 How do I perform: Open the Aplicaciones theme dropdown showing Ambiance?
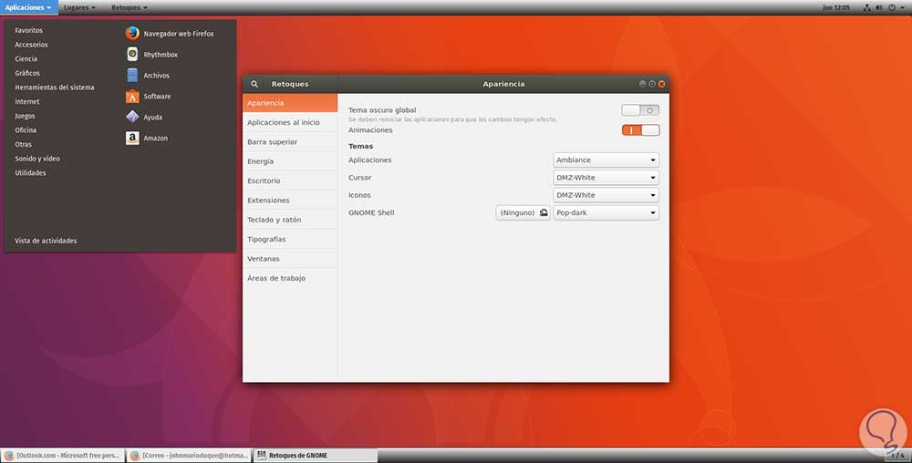606,159
